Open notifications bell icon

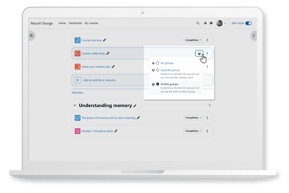pyautogui.click(x=205, y=23)
